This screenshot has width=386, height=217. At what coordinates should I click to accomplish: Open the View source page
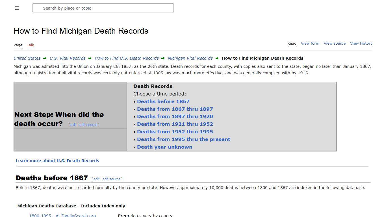335,43
